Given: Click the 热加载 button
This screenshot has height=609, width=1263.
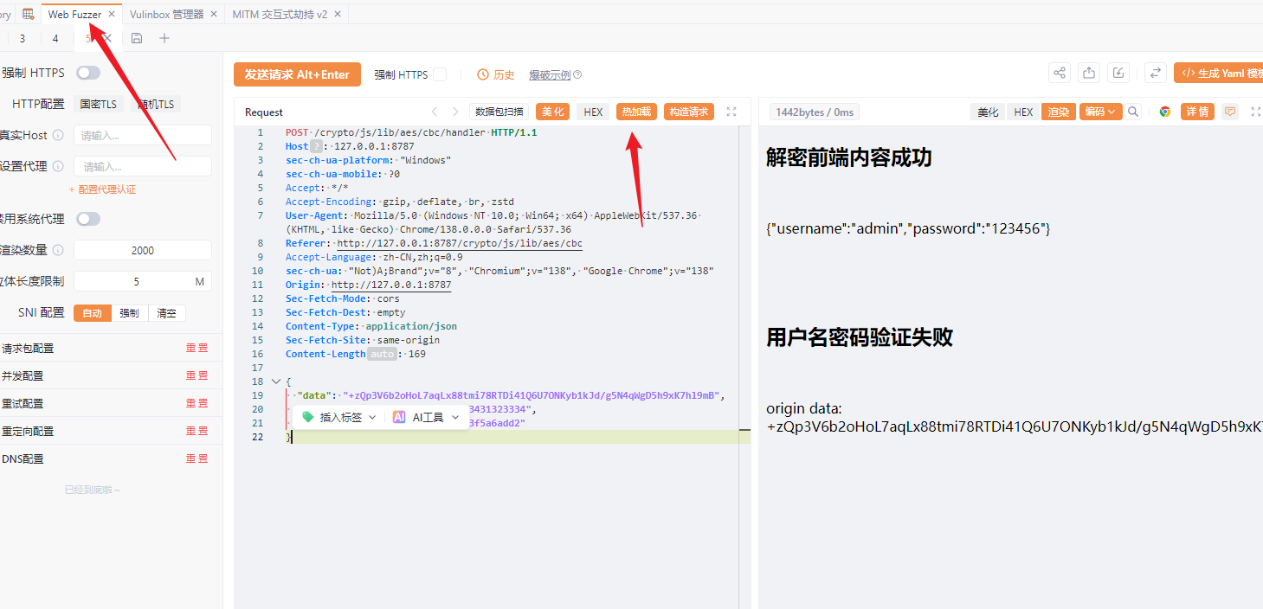Looking at the screenshot, I should pos(636,112).
